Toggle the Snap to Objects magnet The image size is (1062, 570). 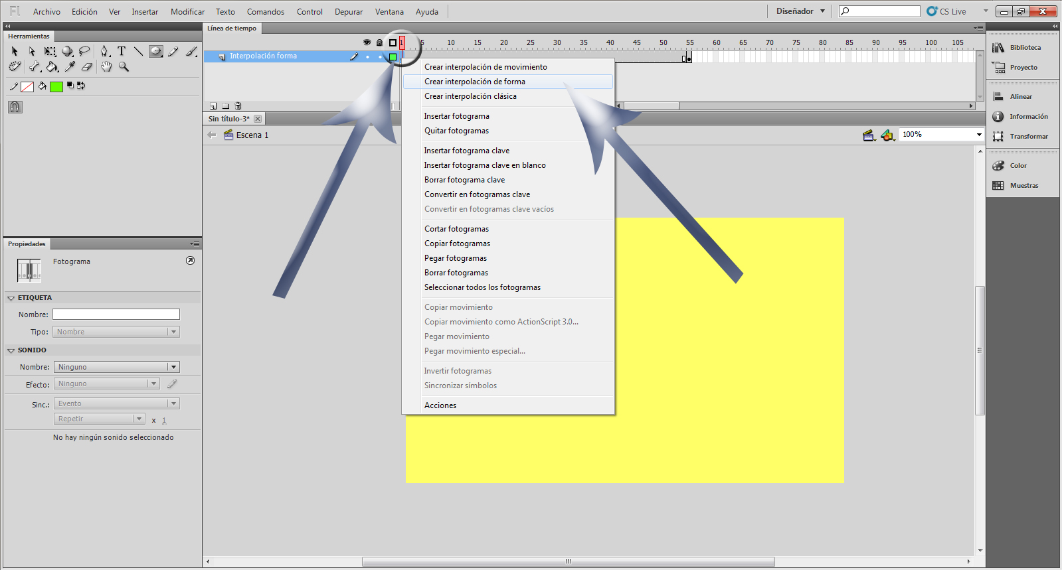tap(15, 107)
